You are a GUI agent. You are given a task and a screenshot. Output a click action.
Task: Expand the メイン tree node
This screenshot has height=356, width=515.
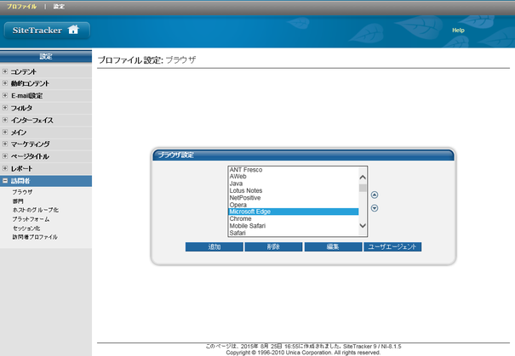point(5,132)
